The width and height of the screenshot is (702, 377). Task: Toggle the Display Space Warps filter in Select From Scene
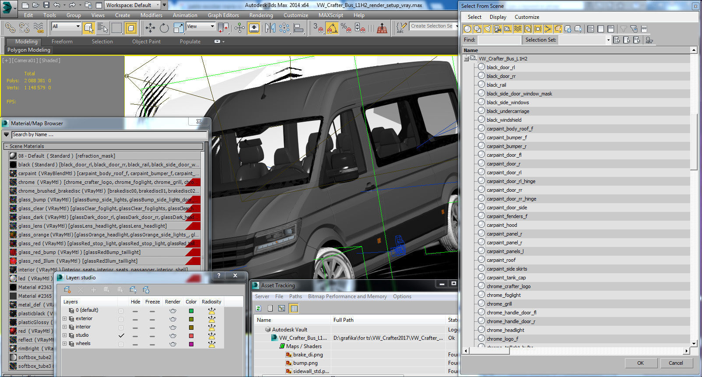[518, 29]
